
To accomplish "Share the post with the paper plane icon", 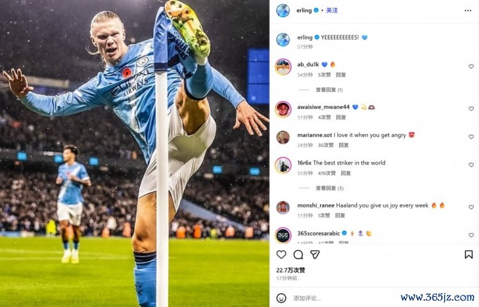I will coord(315,255).
